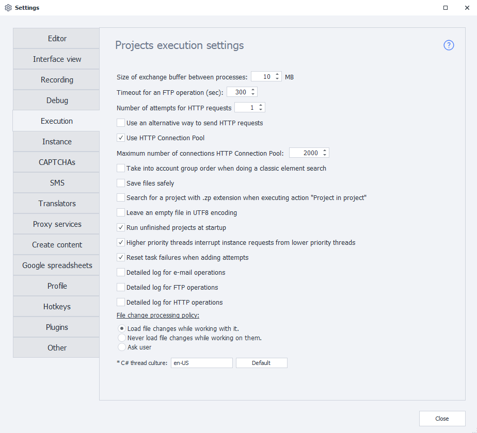Toggle Run unfinished projects at startup
Image resolution: width=477 pixels, height=433 pixels.
pyautogui.click(x=121, y=228)
